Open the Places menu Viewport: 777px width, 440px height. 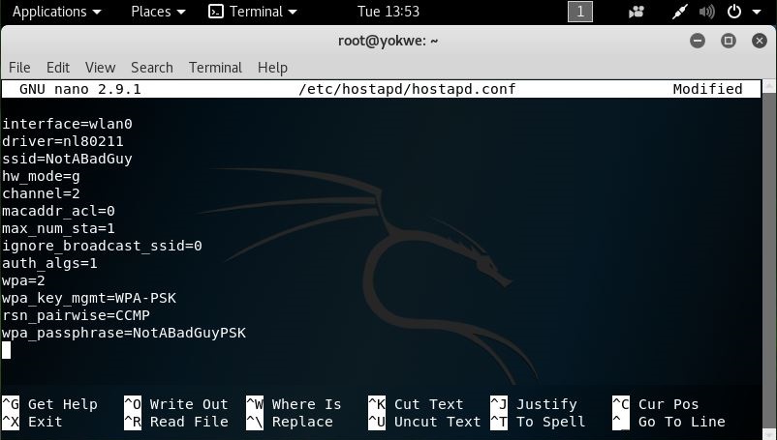pos(158,12)
